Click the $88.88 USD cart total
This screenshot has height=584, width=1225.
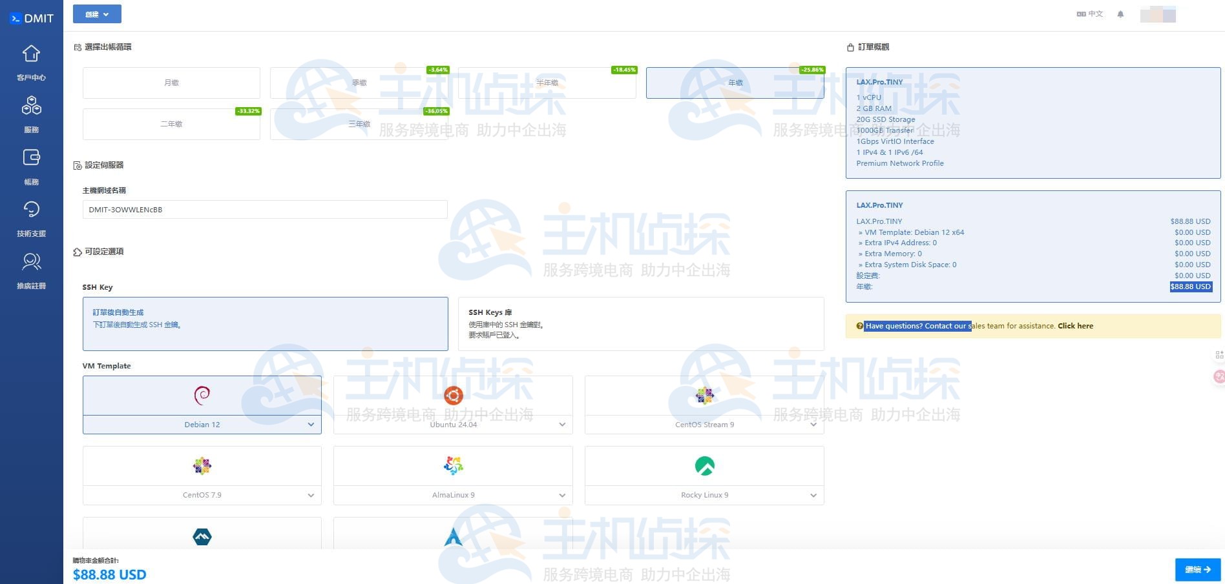click(110, 574)
